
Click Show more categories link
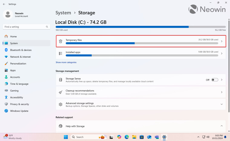(x=66, y=62)
